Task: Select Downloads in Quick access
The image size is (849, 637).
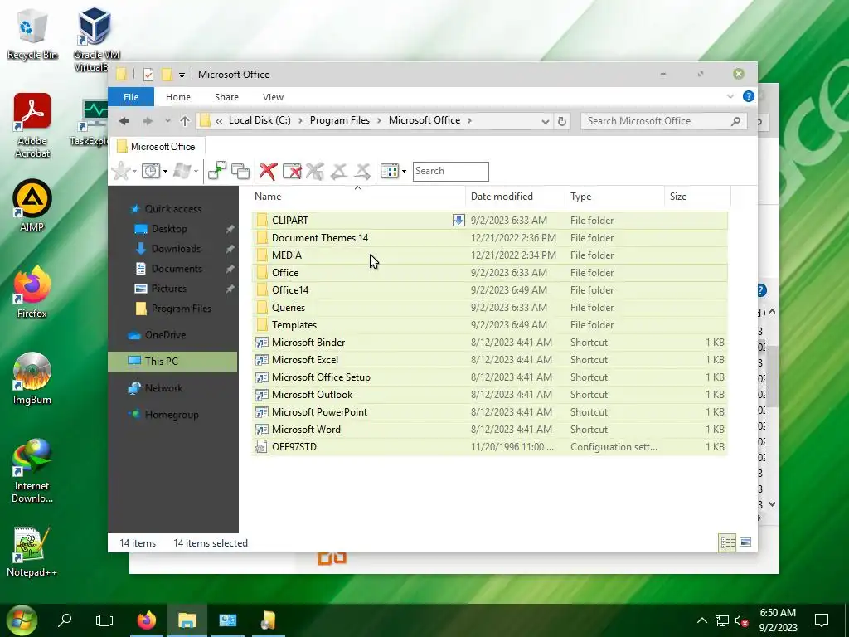Action: [176, 249]
